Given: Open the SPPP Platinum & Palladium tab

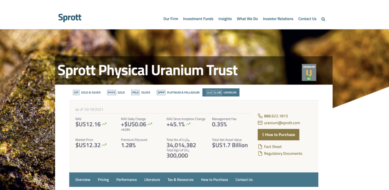Looking at the screenshot, I should pyautogui.click(x=178, y=93).
